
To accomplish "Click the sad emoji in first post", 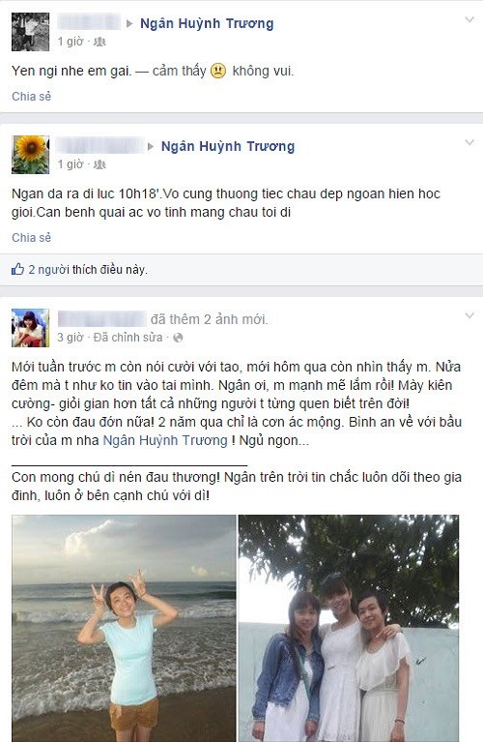I will 218,71.
